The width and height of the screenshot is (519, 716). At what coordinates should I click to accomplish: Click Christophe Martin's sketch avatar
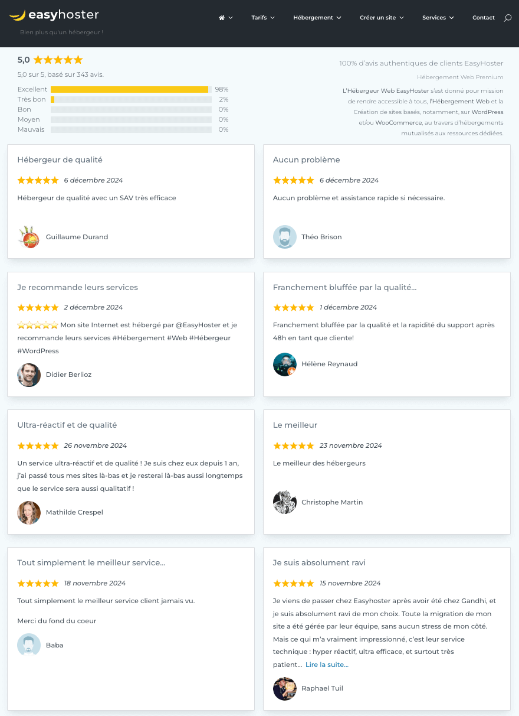[285, 502]
